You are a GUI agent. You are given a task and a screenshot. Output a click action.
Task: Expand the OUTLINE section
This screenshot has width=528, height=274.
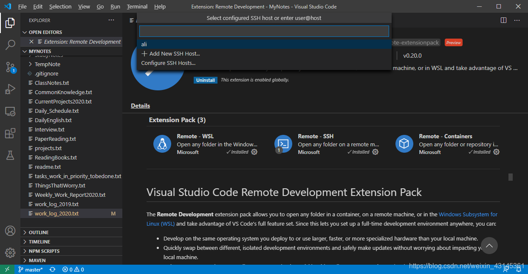tap(71, 232)
